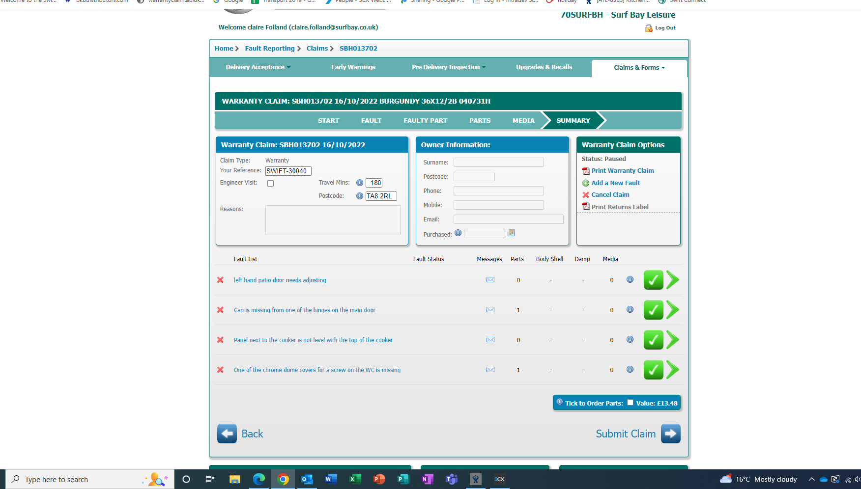Viewport: 861px width, 489px height.
Task: Click Print Returns Label
Action: (x=620, y=207)
